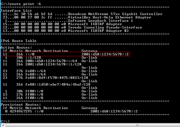Click the horizontal scrollbar left arrow
The height and width of the screenshot is (127, 180).
[3, 125]
